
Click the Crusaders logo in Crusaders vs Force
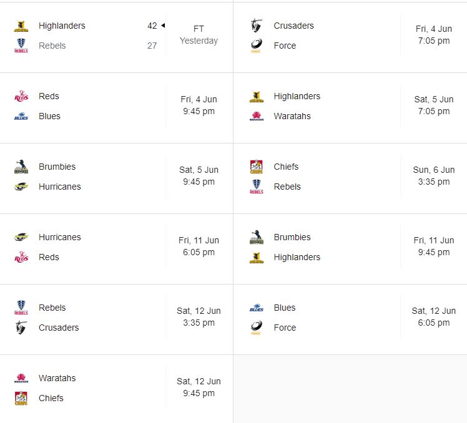[256, 26]
